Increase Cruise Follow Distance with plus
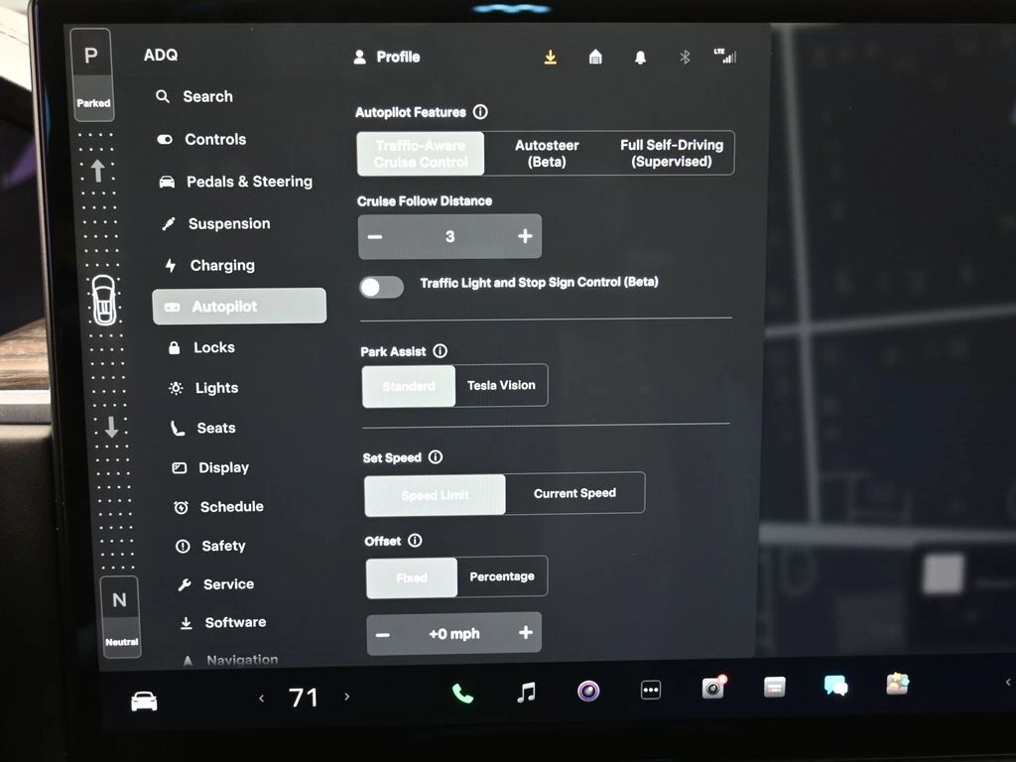The image size is (1016, 762). (525, 236)
